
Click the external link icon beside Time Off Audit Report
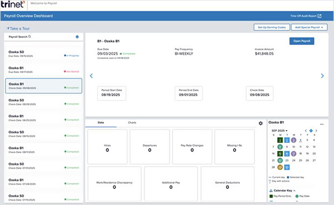coord(320,16)
